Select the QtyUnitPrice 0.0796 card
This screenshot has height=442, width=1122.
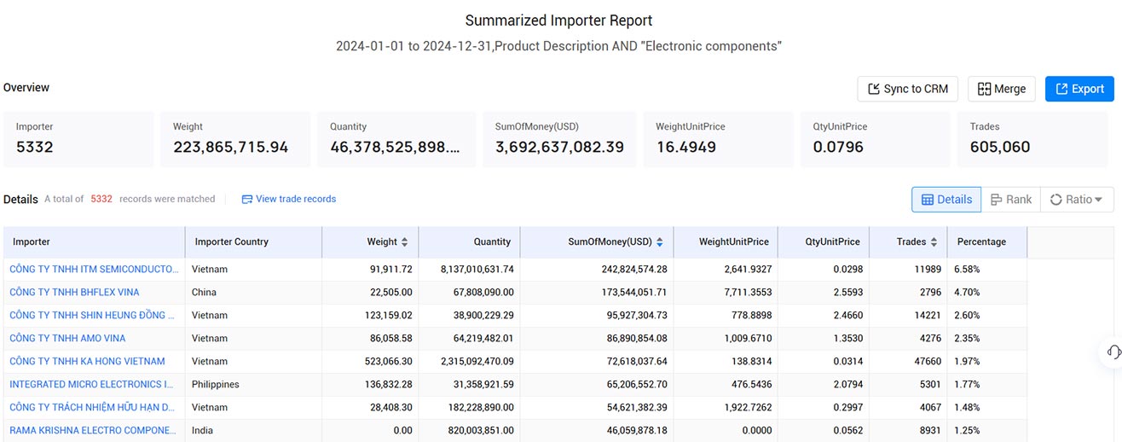(x=876, y=138)
